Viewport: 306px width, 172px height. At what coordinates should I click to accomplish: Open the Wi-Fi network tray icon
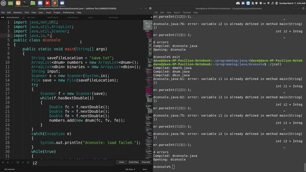pyautogui.click(x=268, y=3)
